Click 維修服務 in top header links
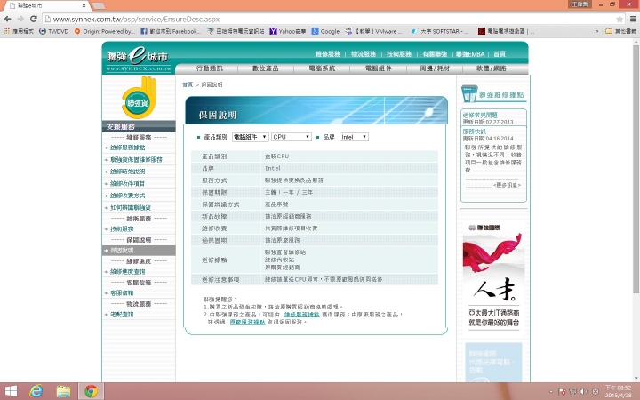 pos(328,54)
